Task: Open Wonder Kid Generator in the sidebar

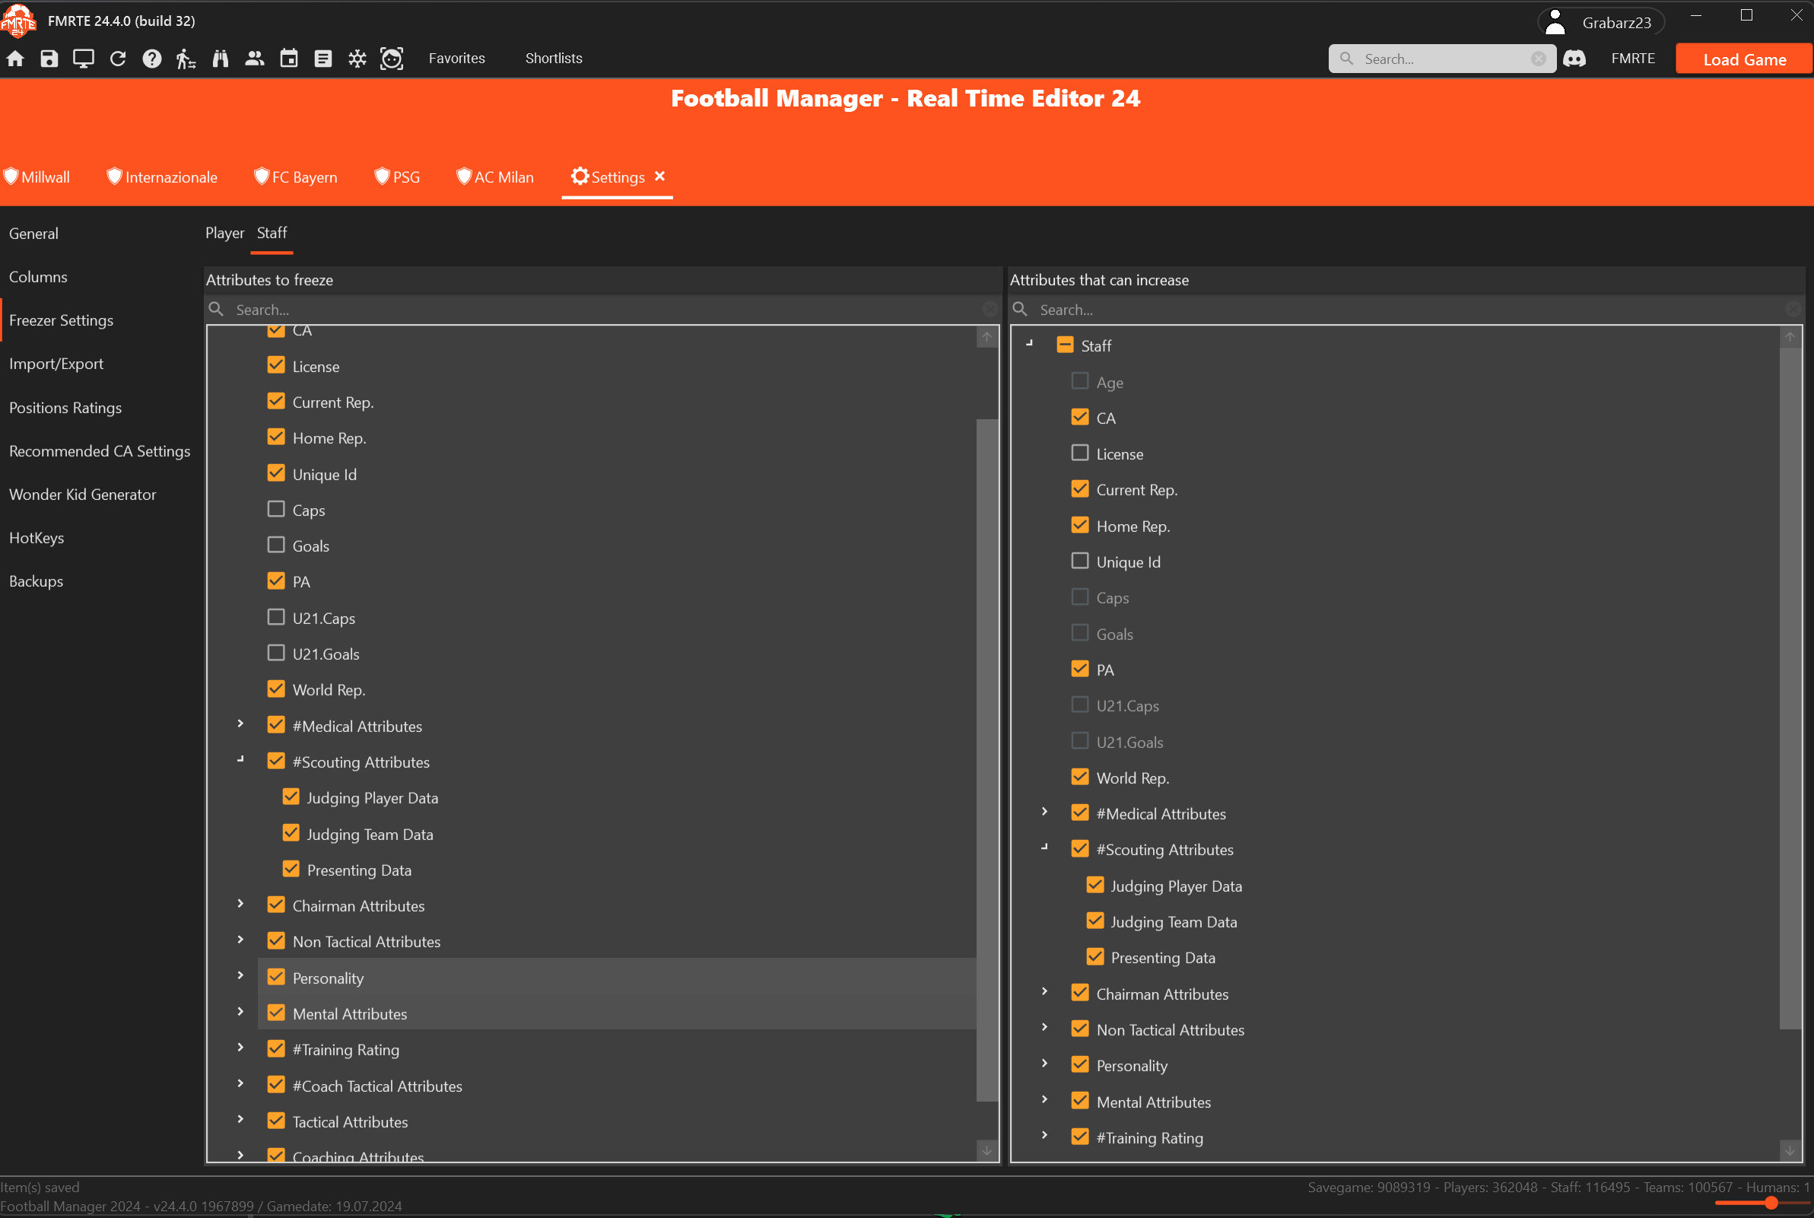Action: pyautogui.click(x=82, y=494)
